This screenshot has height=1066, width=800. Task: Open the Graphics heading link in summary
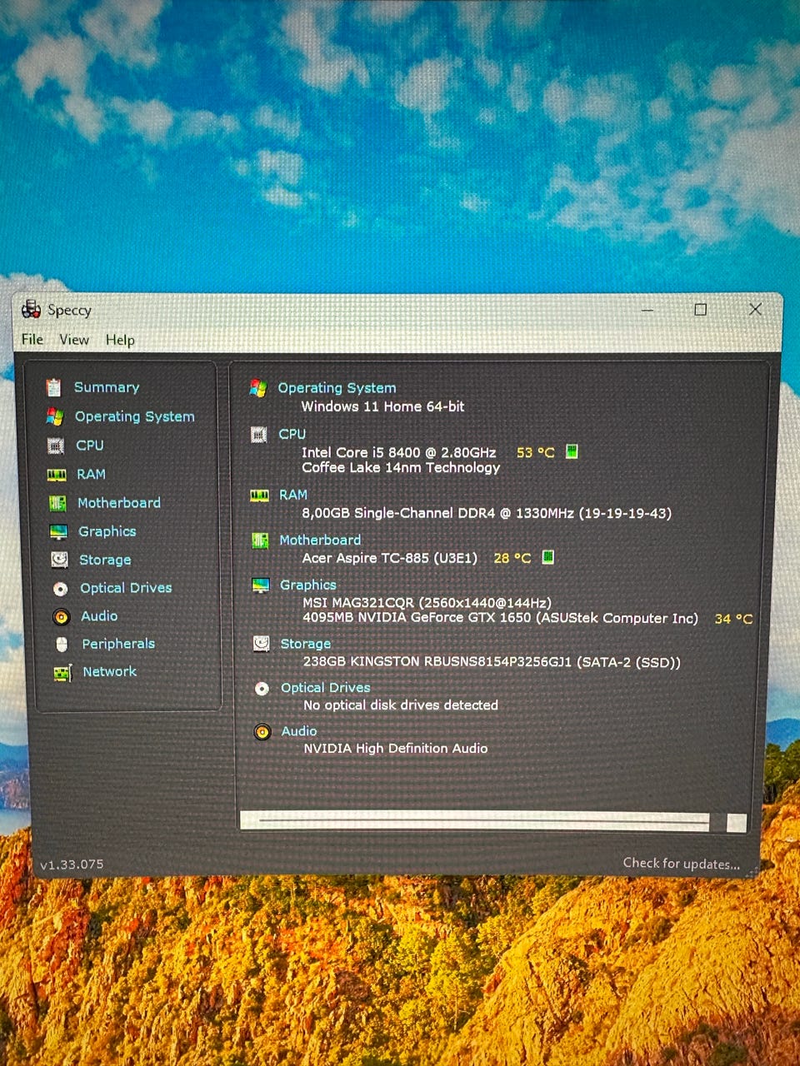pyautogui.click(x=308, y=585)
